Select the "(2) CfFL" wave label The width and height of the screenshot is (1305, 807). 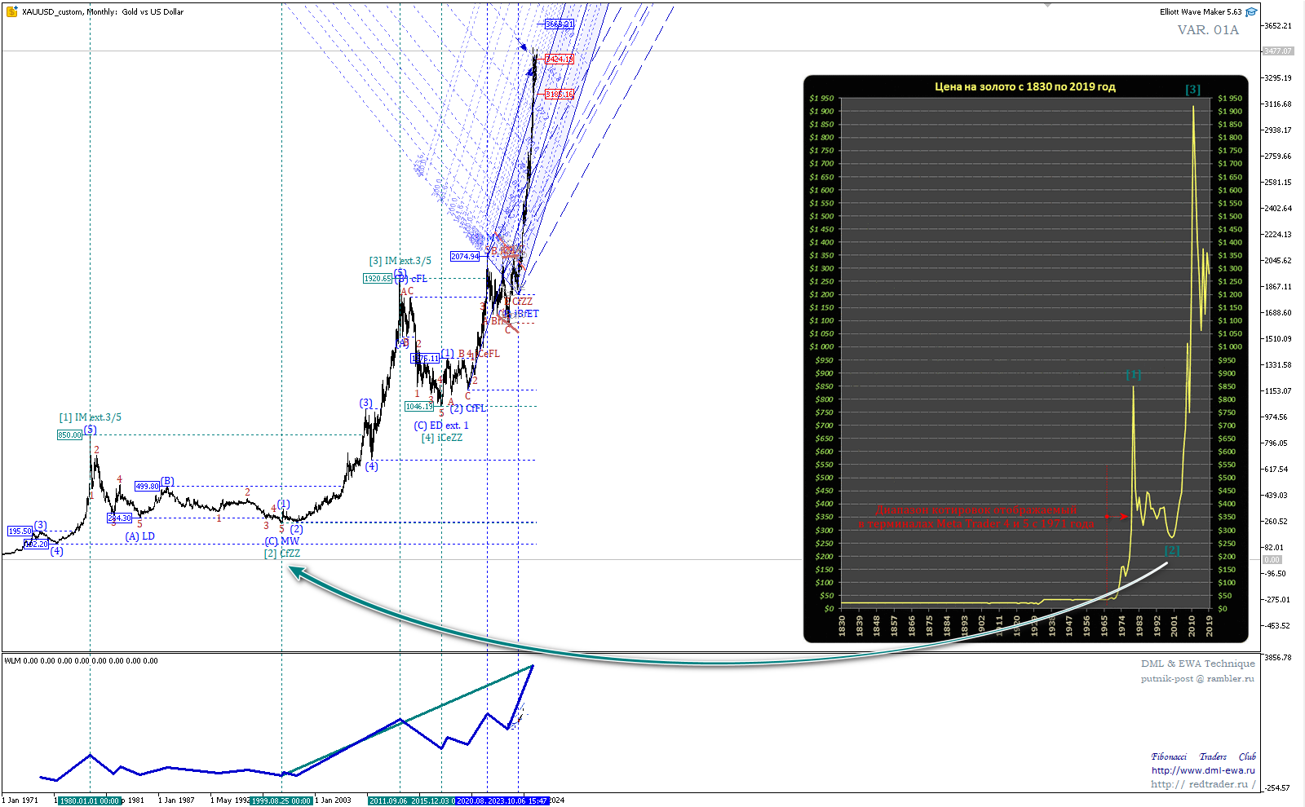[467, 408]
